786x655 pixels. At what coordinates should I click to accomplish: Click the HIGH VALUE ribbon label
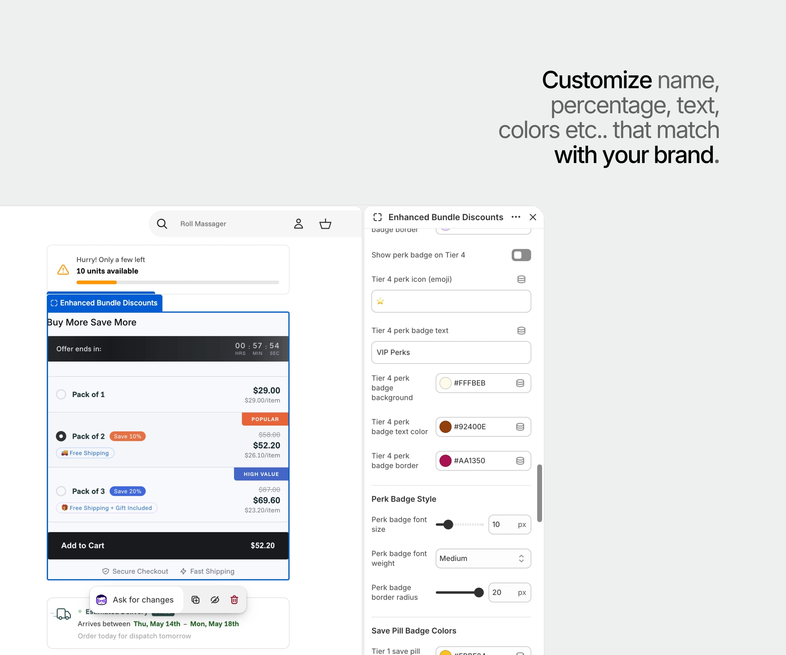[261, 474]
